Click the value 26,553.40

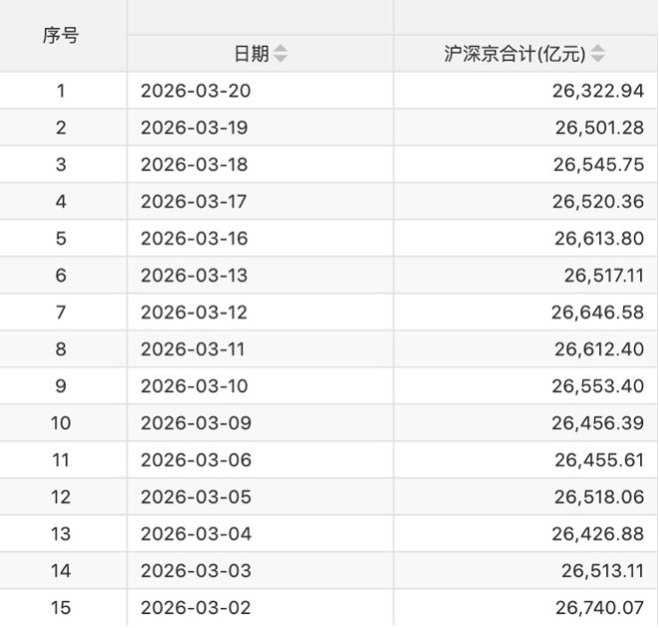[x=597, y=386]
